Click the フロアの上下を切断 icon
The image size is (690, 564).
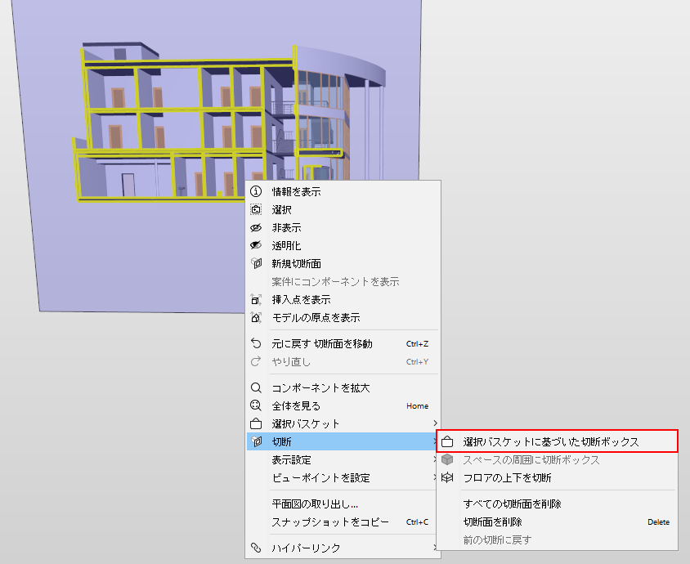click(x=447, y=477)
